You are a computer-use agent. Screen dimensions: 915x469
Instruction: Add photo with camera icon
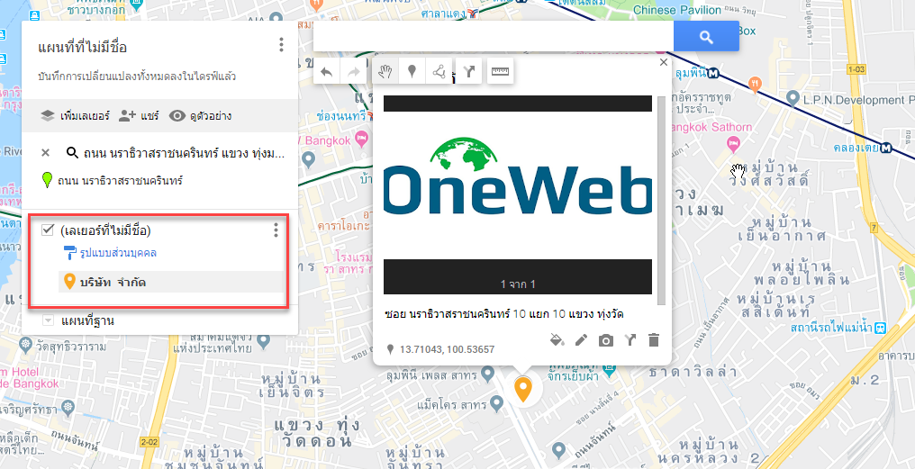[x=606, y=340]
